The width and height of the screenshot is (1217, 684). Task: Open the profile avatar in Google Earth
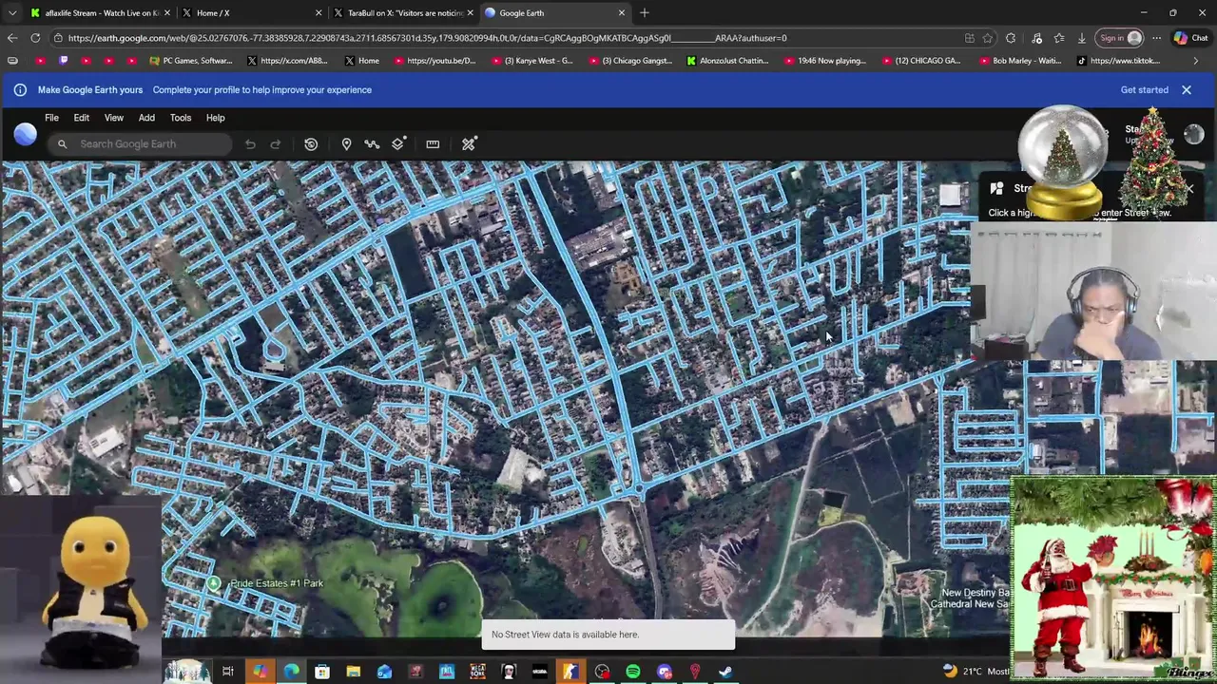[x=1193, y=135]
